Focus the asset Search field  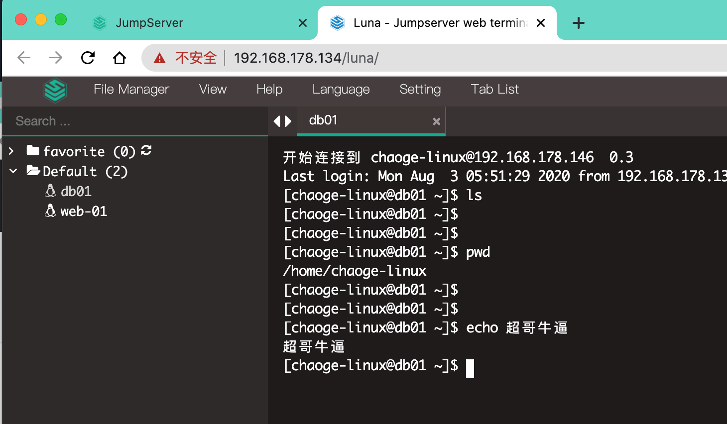(x=134, y=121)
